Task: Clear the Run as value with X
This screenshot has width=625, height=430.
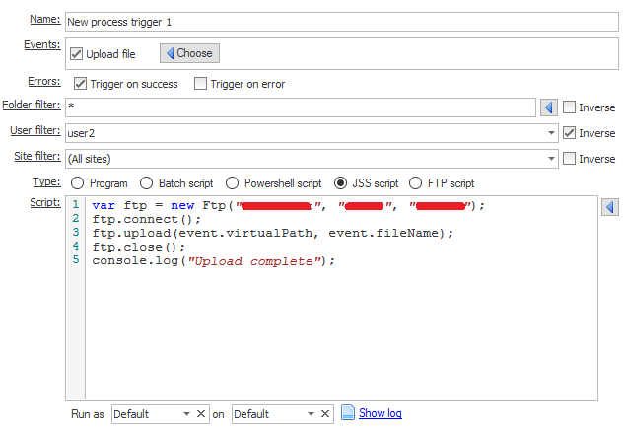Action: click(201, 414)
